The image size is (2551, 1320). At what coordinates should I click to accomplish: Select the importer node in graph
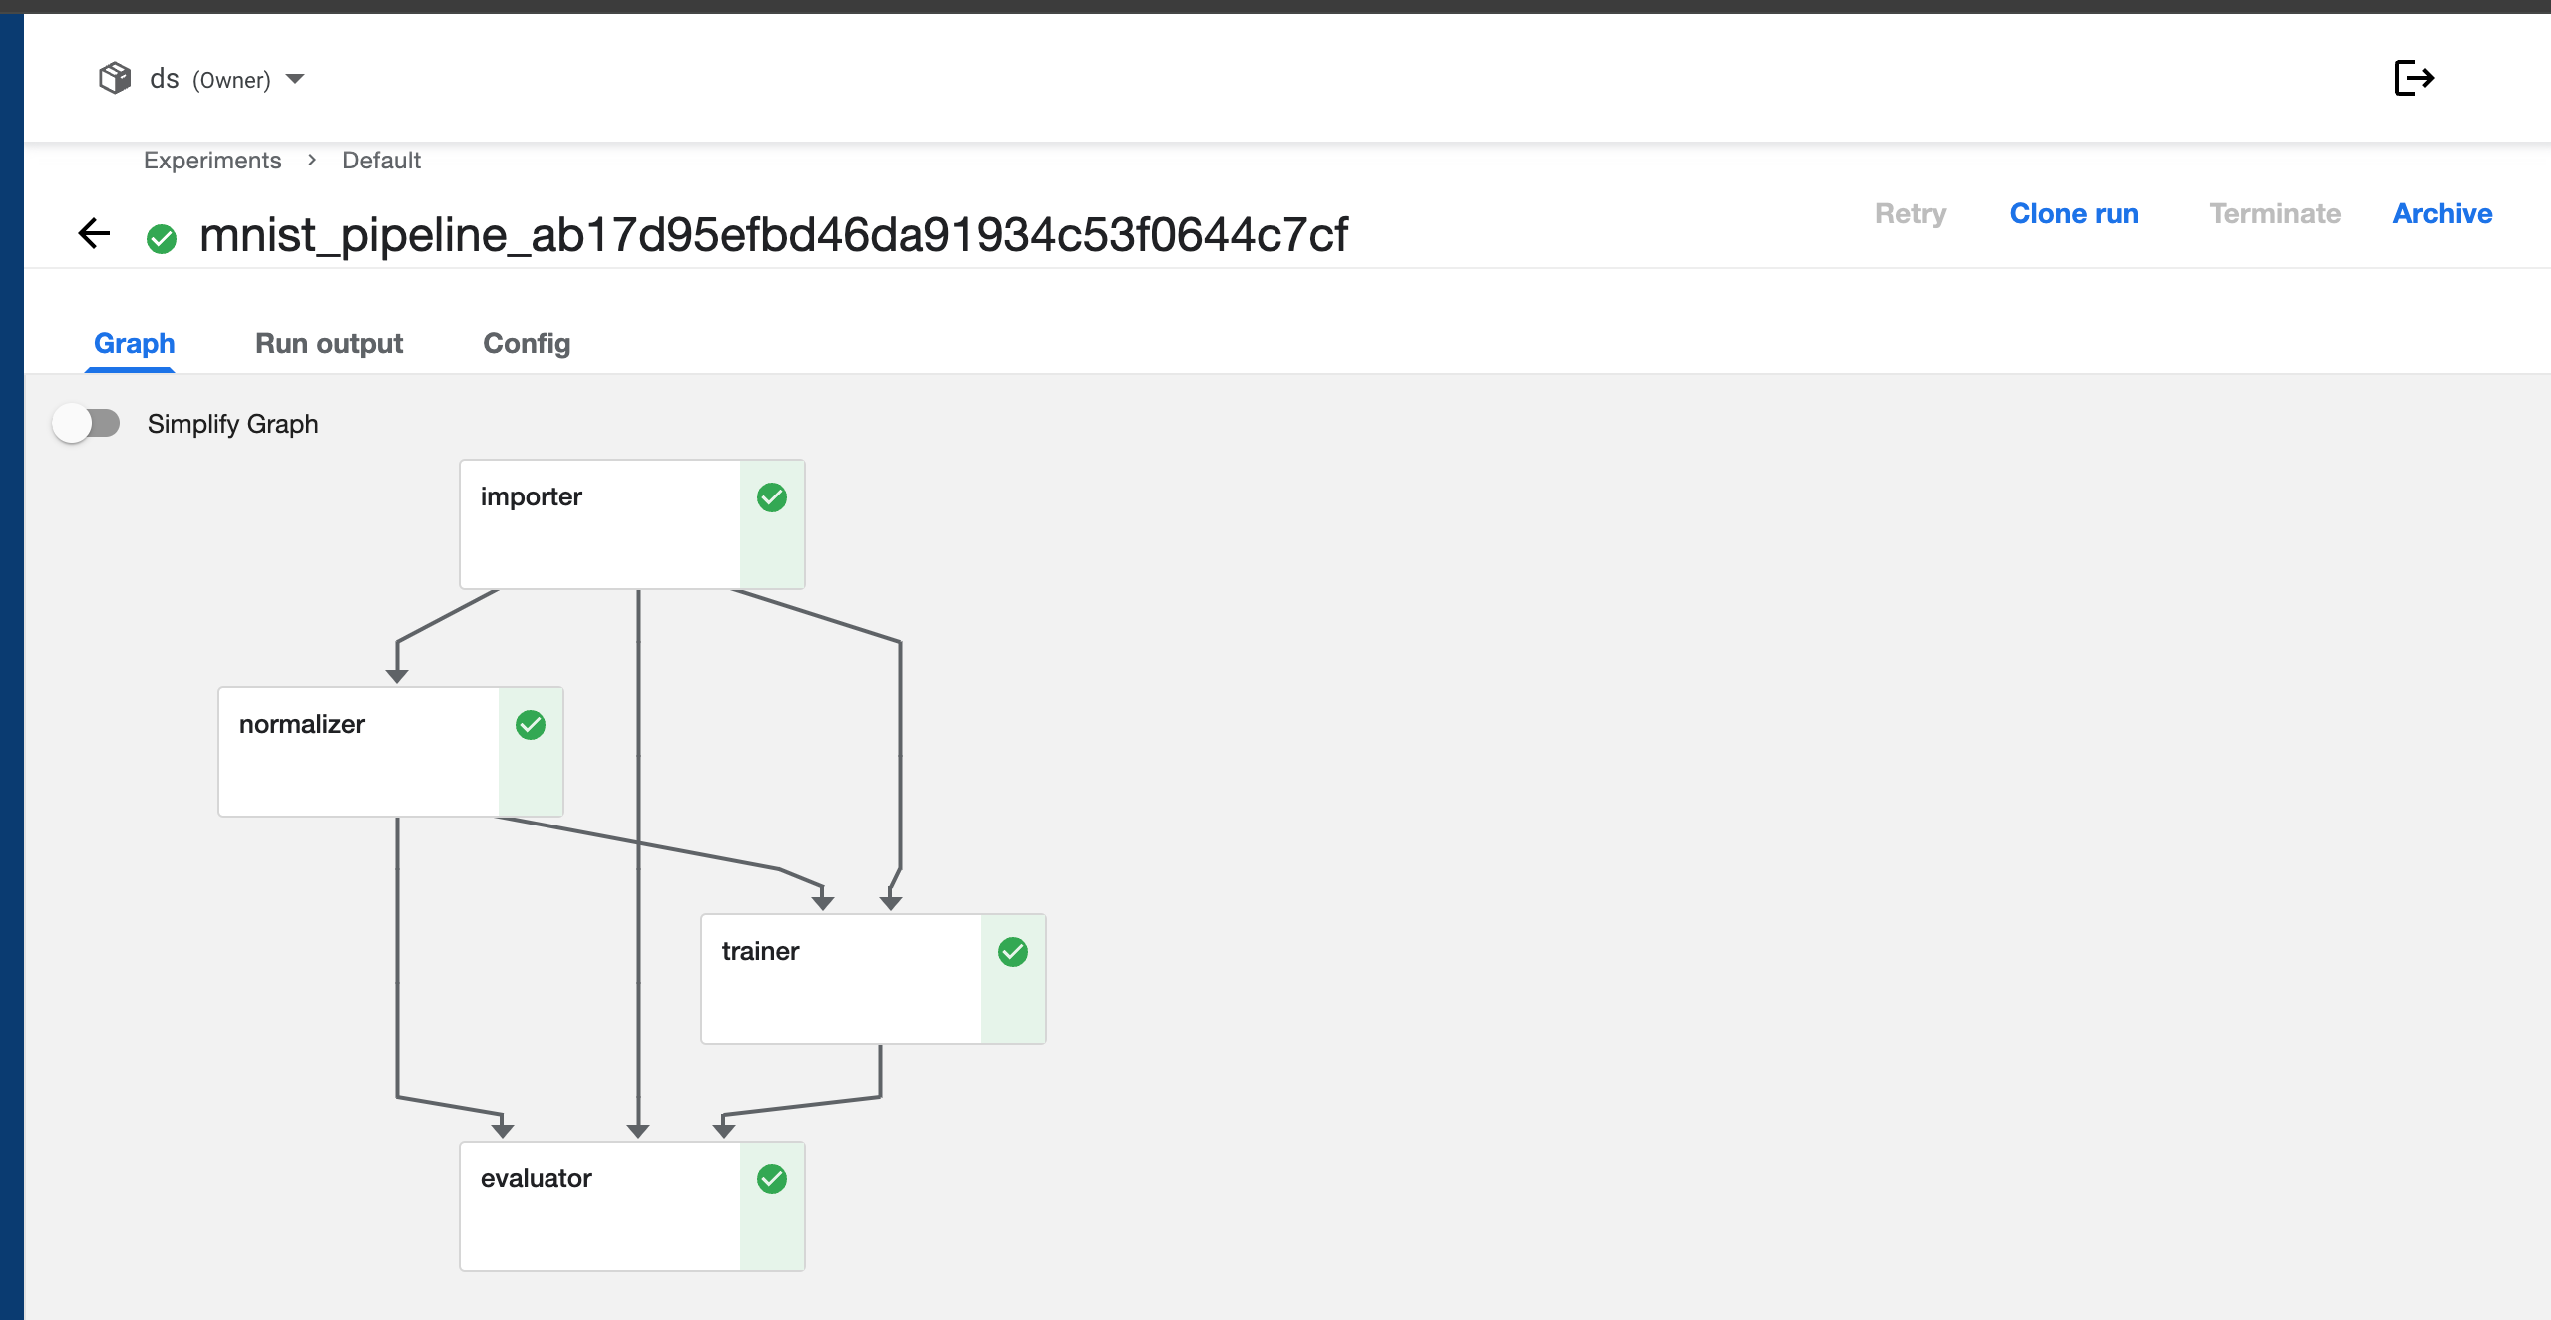(x=600, y=524)
